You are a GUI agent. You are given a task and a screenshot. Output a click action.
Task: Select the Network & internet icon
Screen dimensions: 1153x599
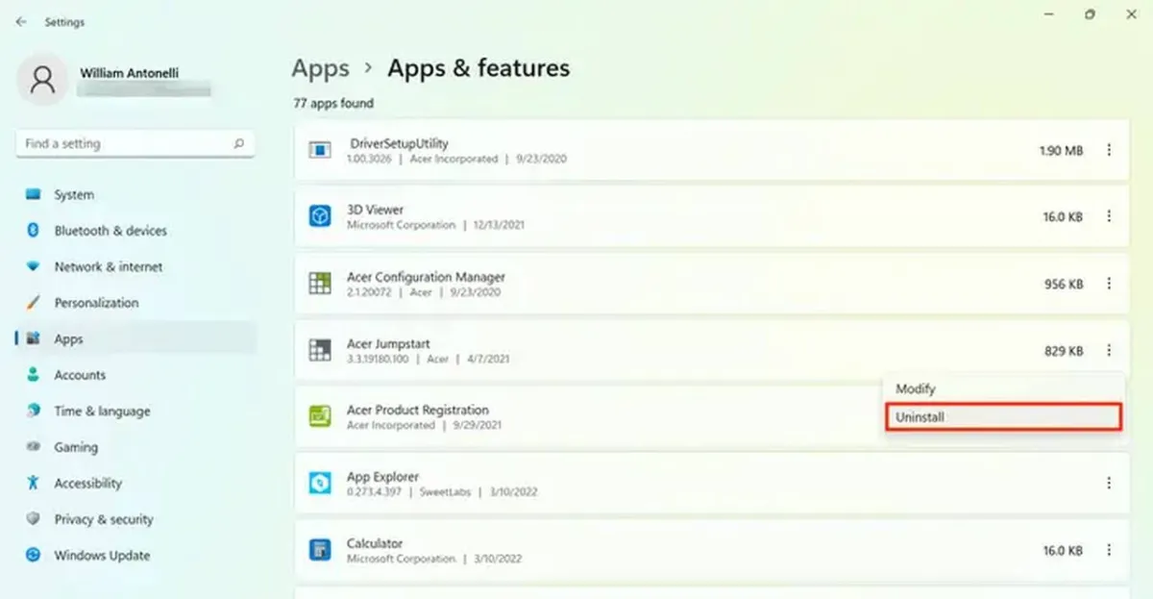point(34,266)
